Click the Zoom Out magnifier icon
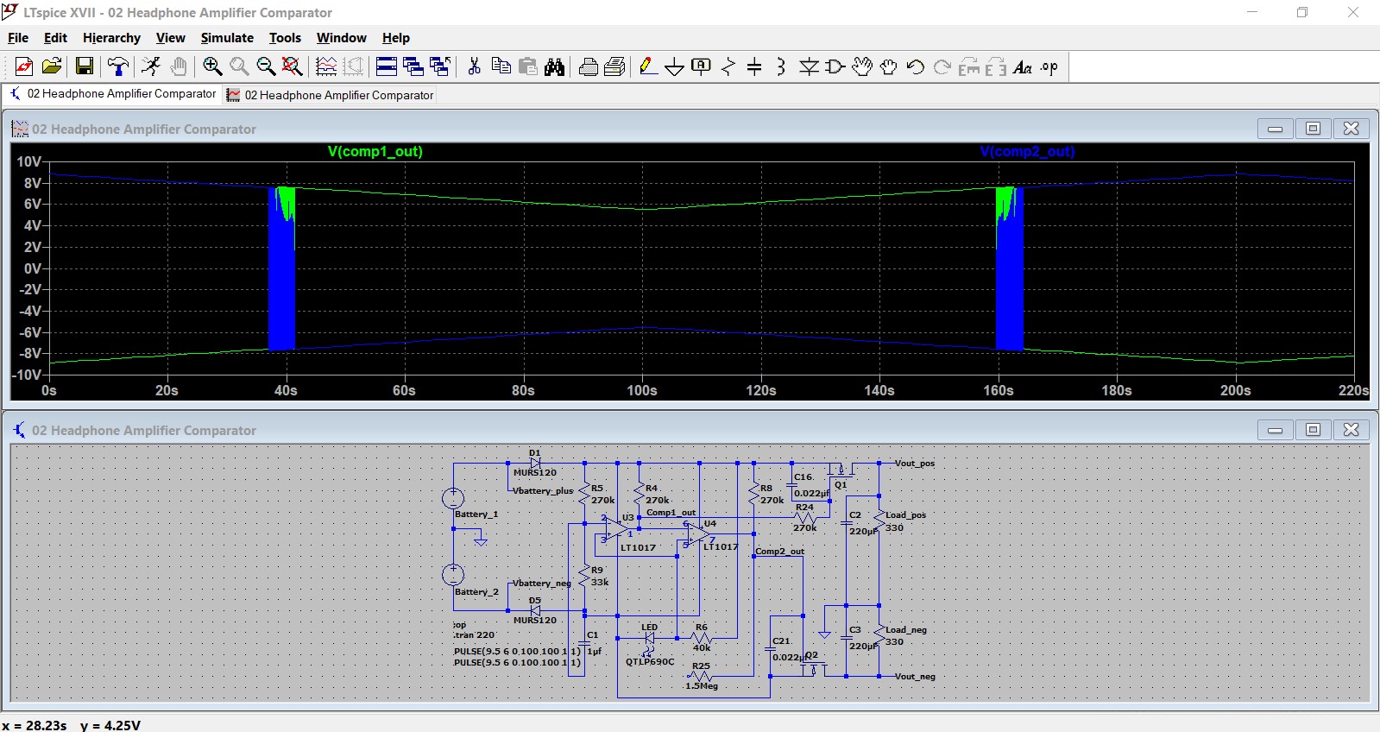 click(x=266, y=66)
